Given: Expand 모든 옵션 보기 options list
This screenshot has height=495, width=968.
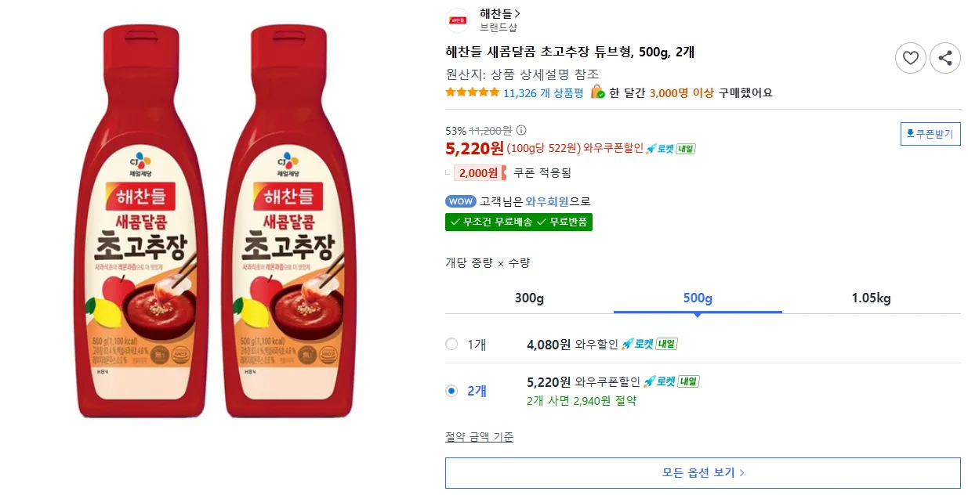Looking at the screenshot, I should (x=702, y=473).
